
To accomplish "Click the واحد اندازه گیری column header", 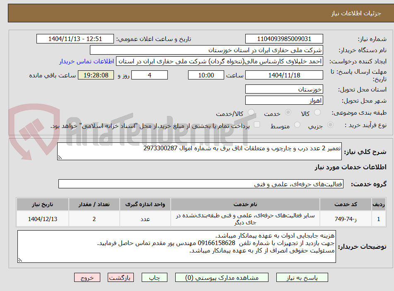I will tap(145, 204).
